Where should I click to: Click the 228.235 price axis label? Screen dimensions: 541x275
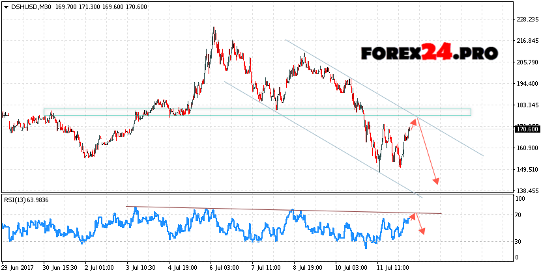pyautogui.click(x=526, y=20)
